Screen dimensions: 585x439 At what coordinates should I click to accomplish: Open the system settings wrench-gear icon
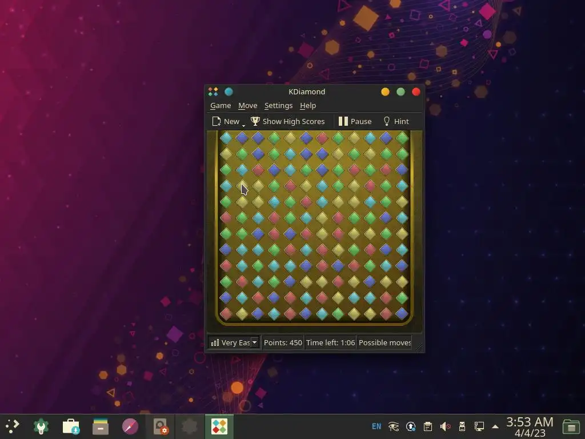[x=41, y=426]
